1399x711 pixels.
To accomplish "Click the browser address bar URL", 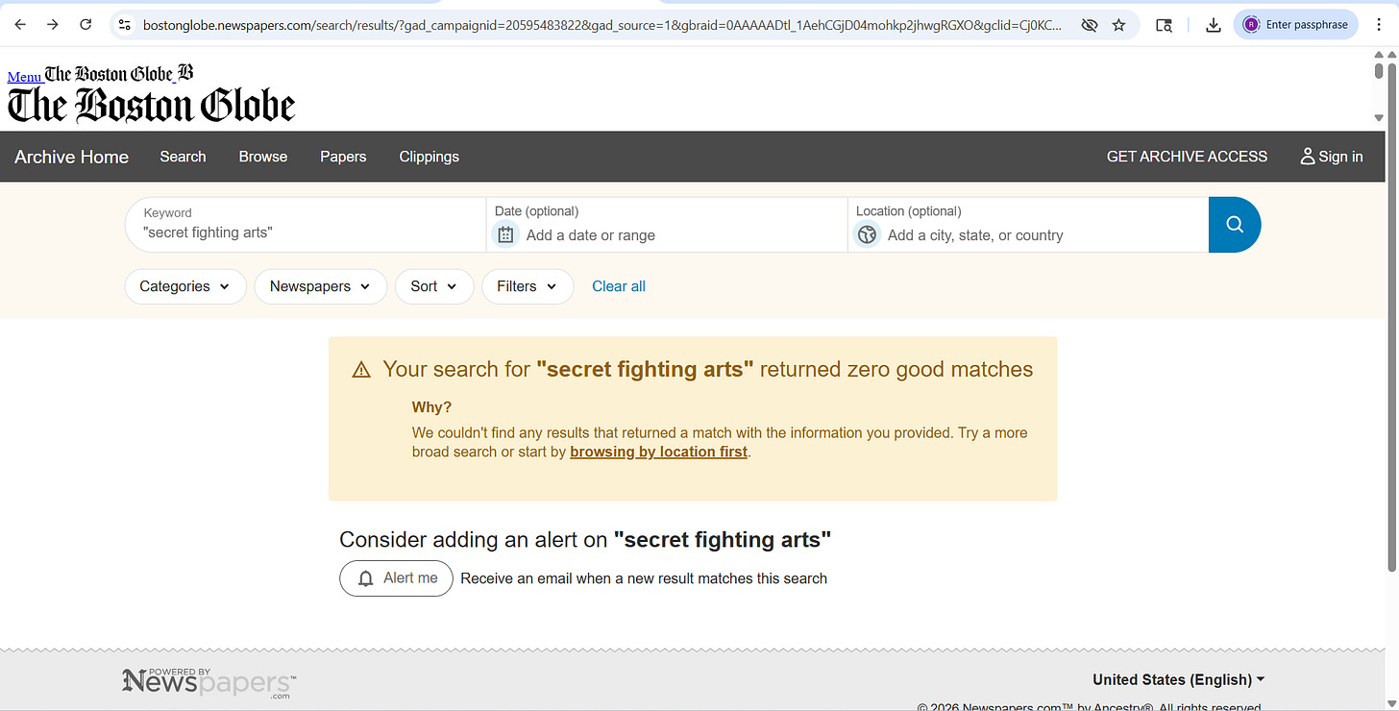I will 601,25.
